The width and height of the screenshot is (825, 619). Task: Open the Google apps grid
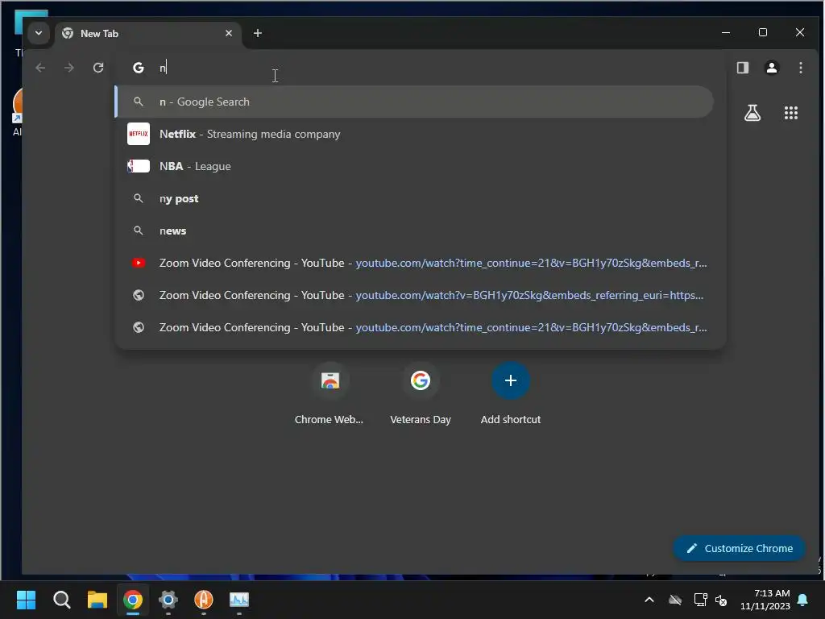coord(791,113)
